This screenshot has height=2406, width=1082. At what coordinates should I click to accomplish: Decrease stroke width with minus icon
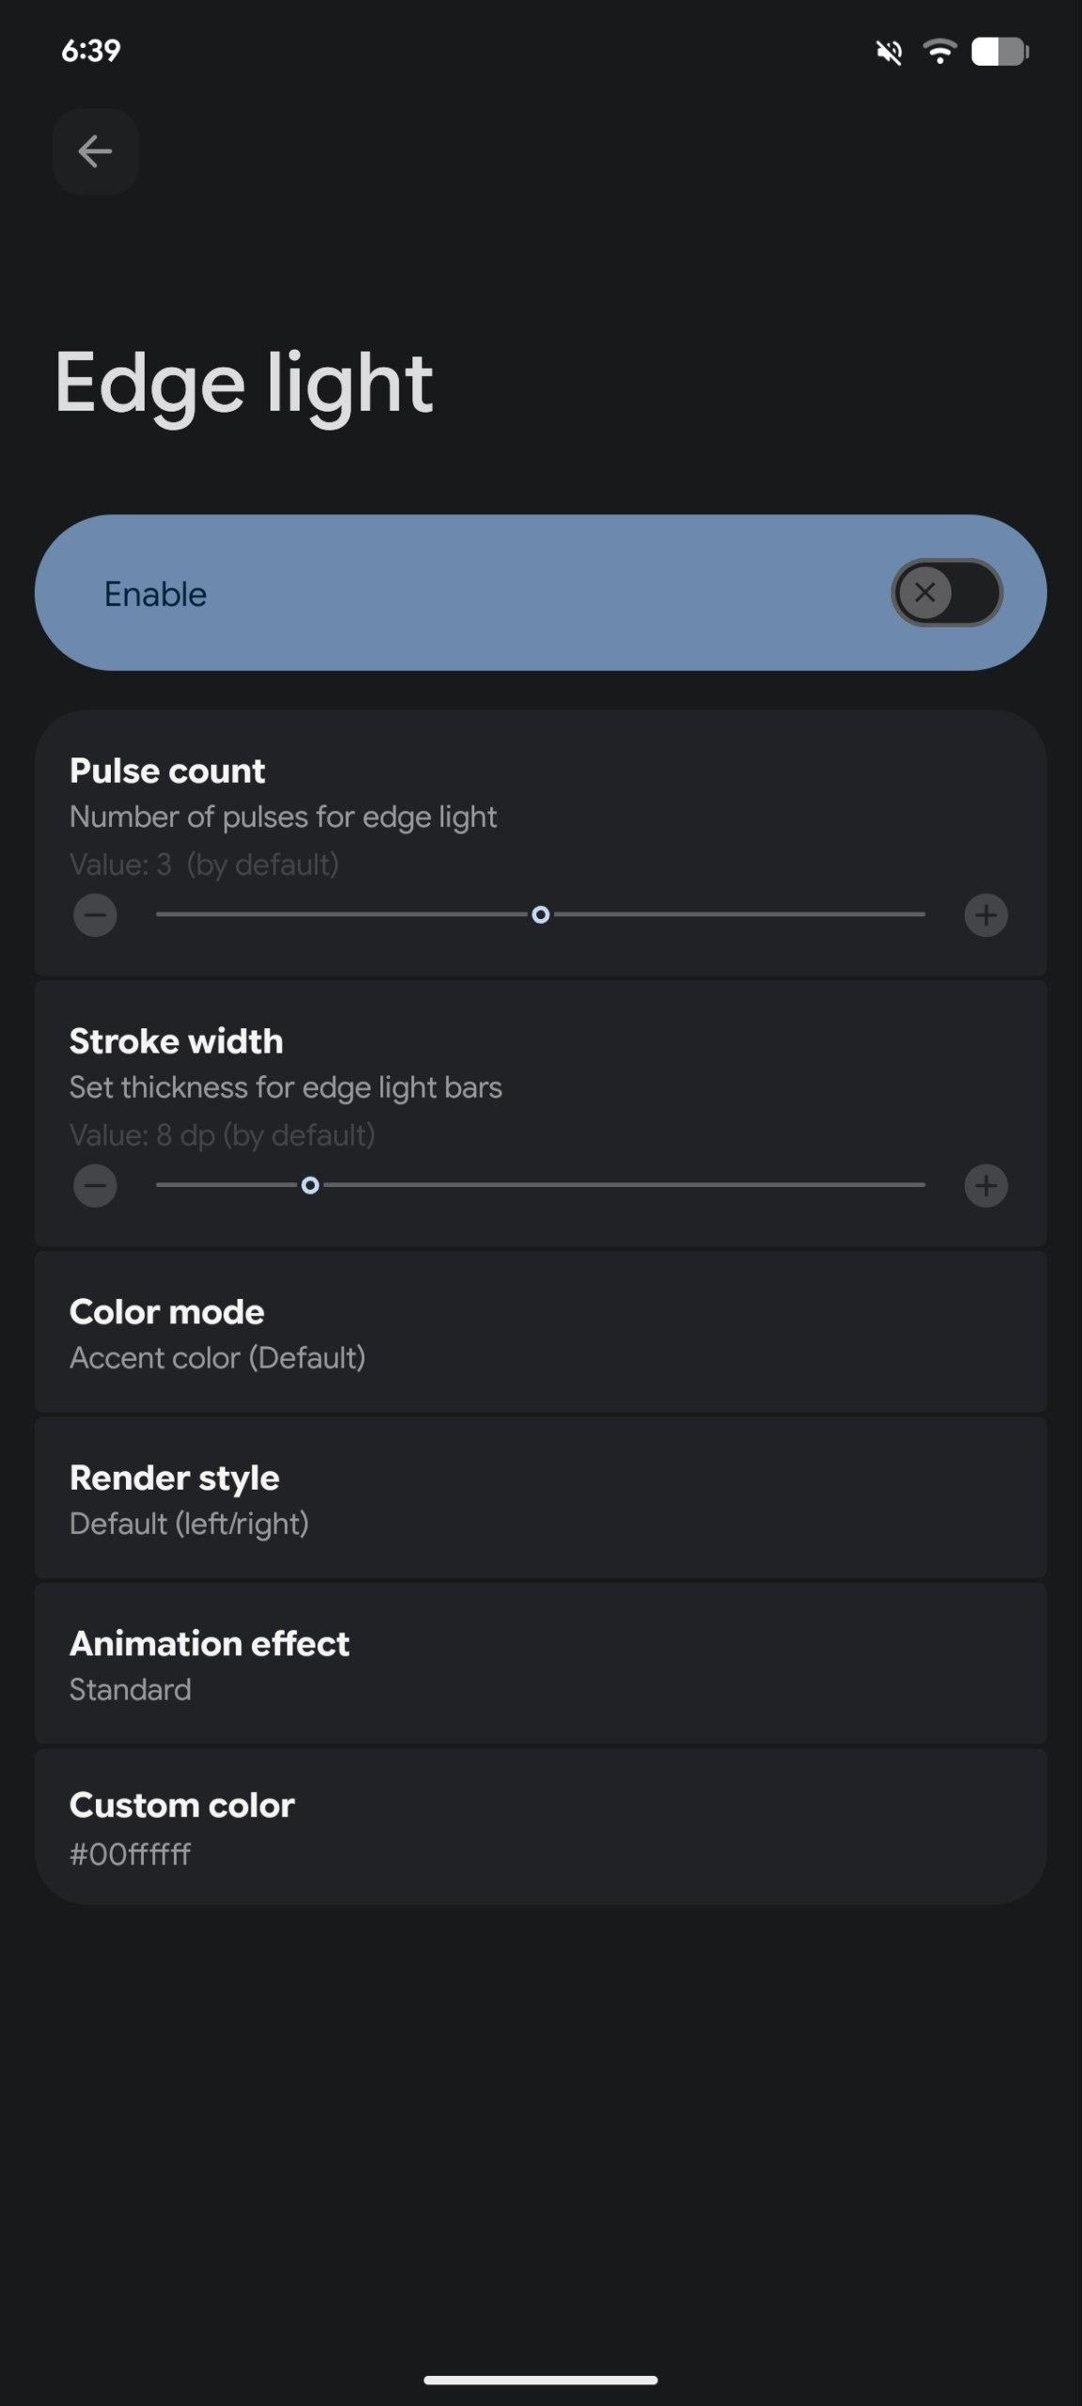click(x=95, y=1185)
